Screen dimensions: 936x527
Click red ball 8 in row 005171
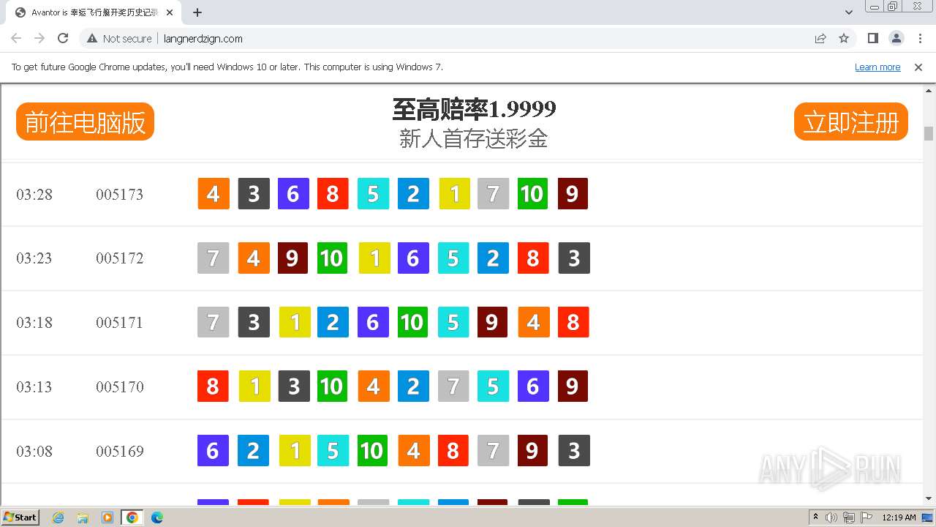pyautogui.click(x=573, y=322)
